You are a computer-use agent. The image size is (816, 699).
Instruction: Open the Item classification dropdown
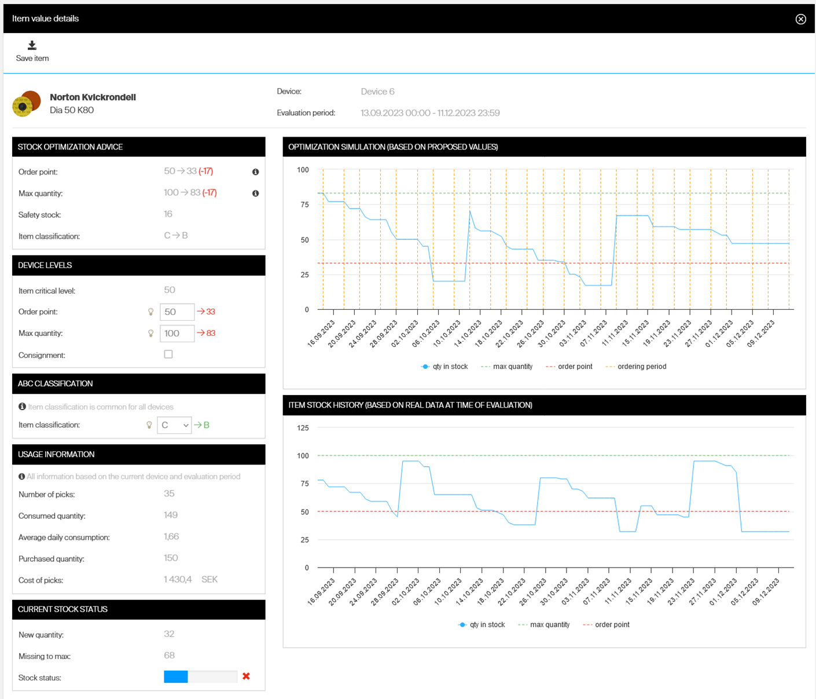(x=174, y=425)
